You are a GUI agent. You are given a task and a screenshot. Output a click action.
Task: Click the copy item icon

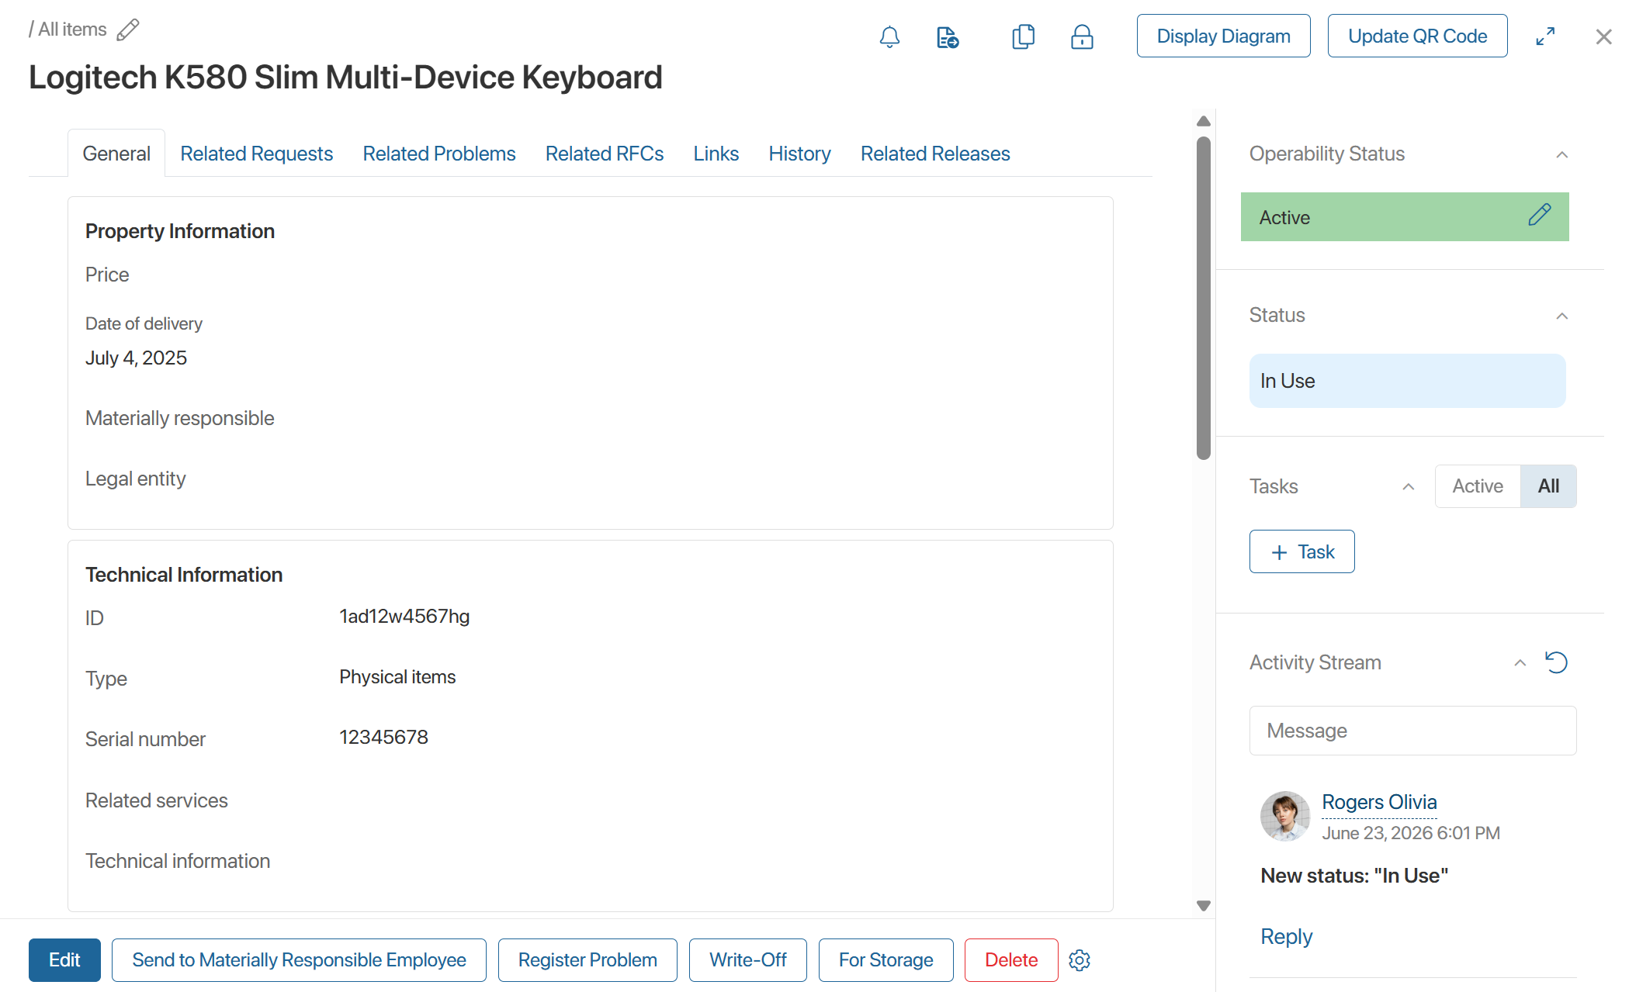coord(1024,36)
